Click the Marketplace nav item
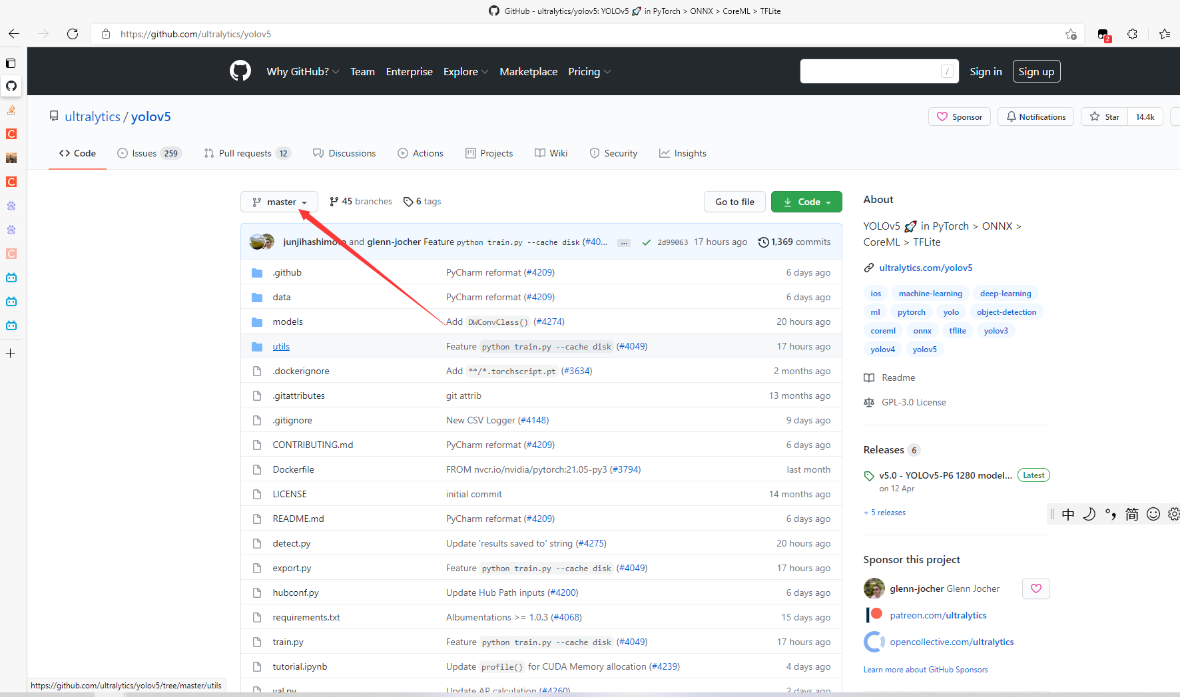1180x697 pixels. 528,71
